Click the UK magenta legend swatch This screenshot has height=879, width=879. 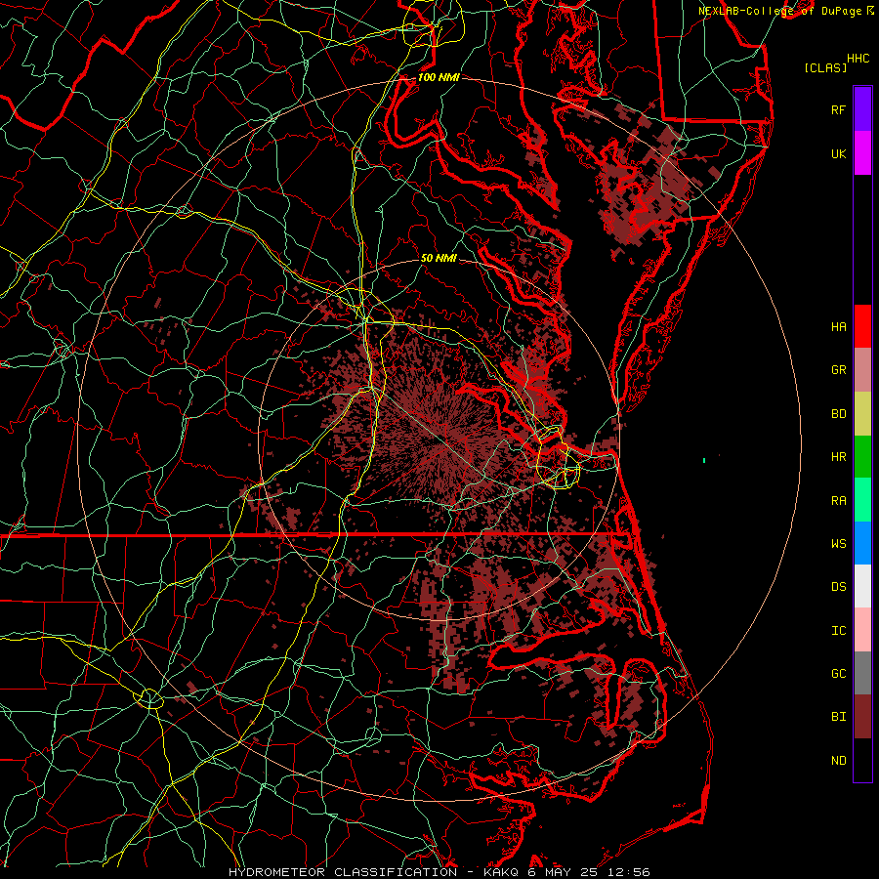click(x=862, y=153)
